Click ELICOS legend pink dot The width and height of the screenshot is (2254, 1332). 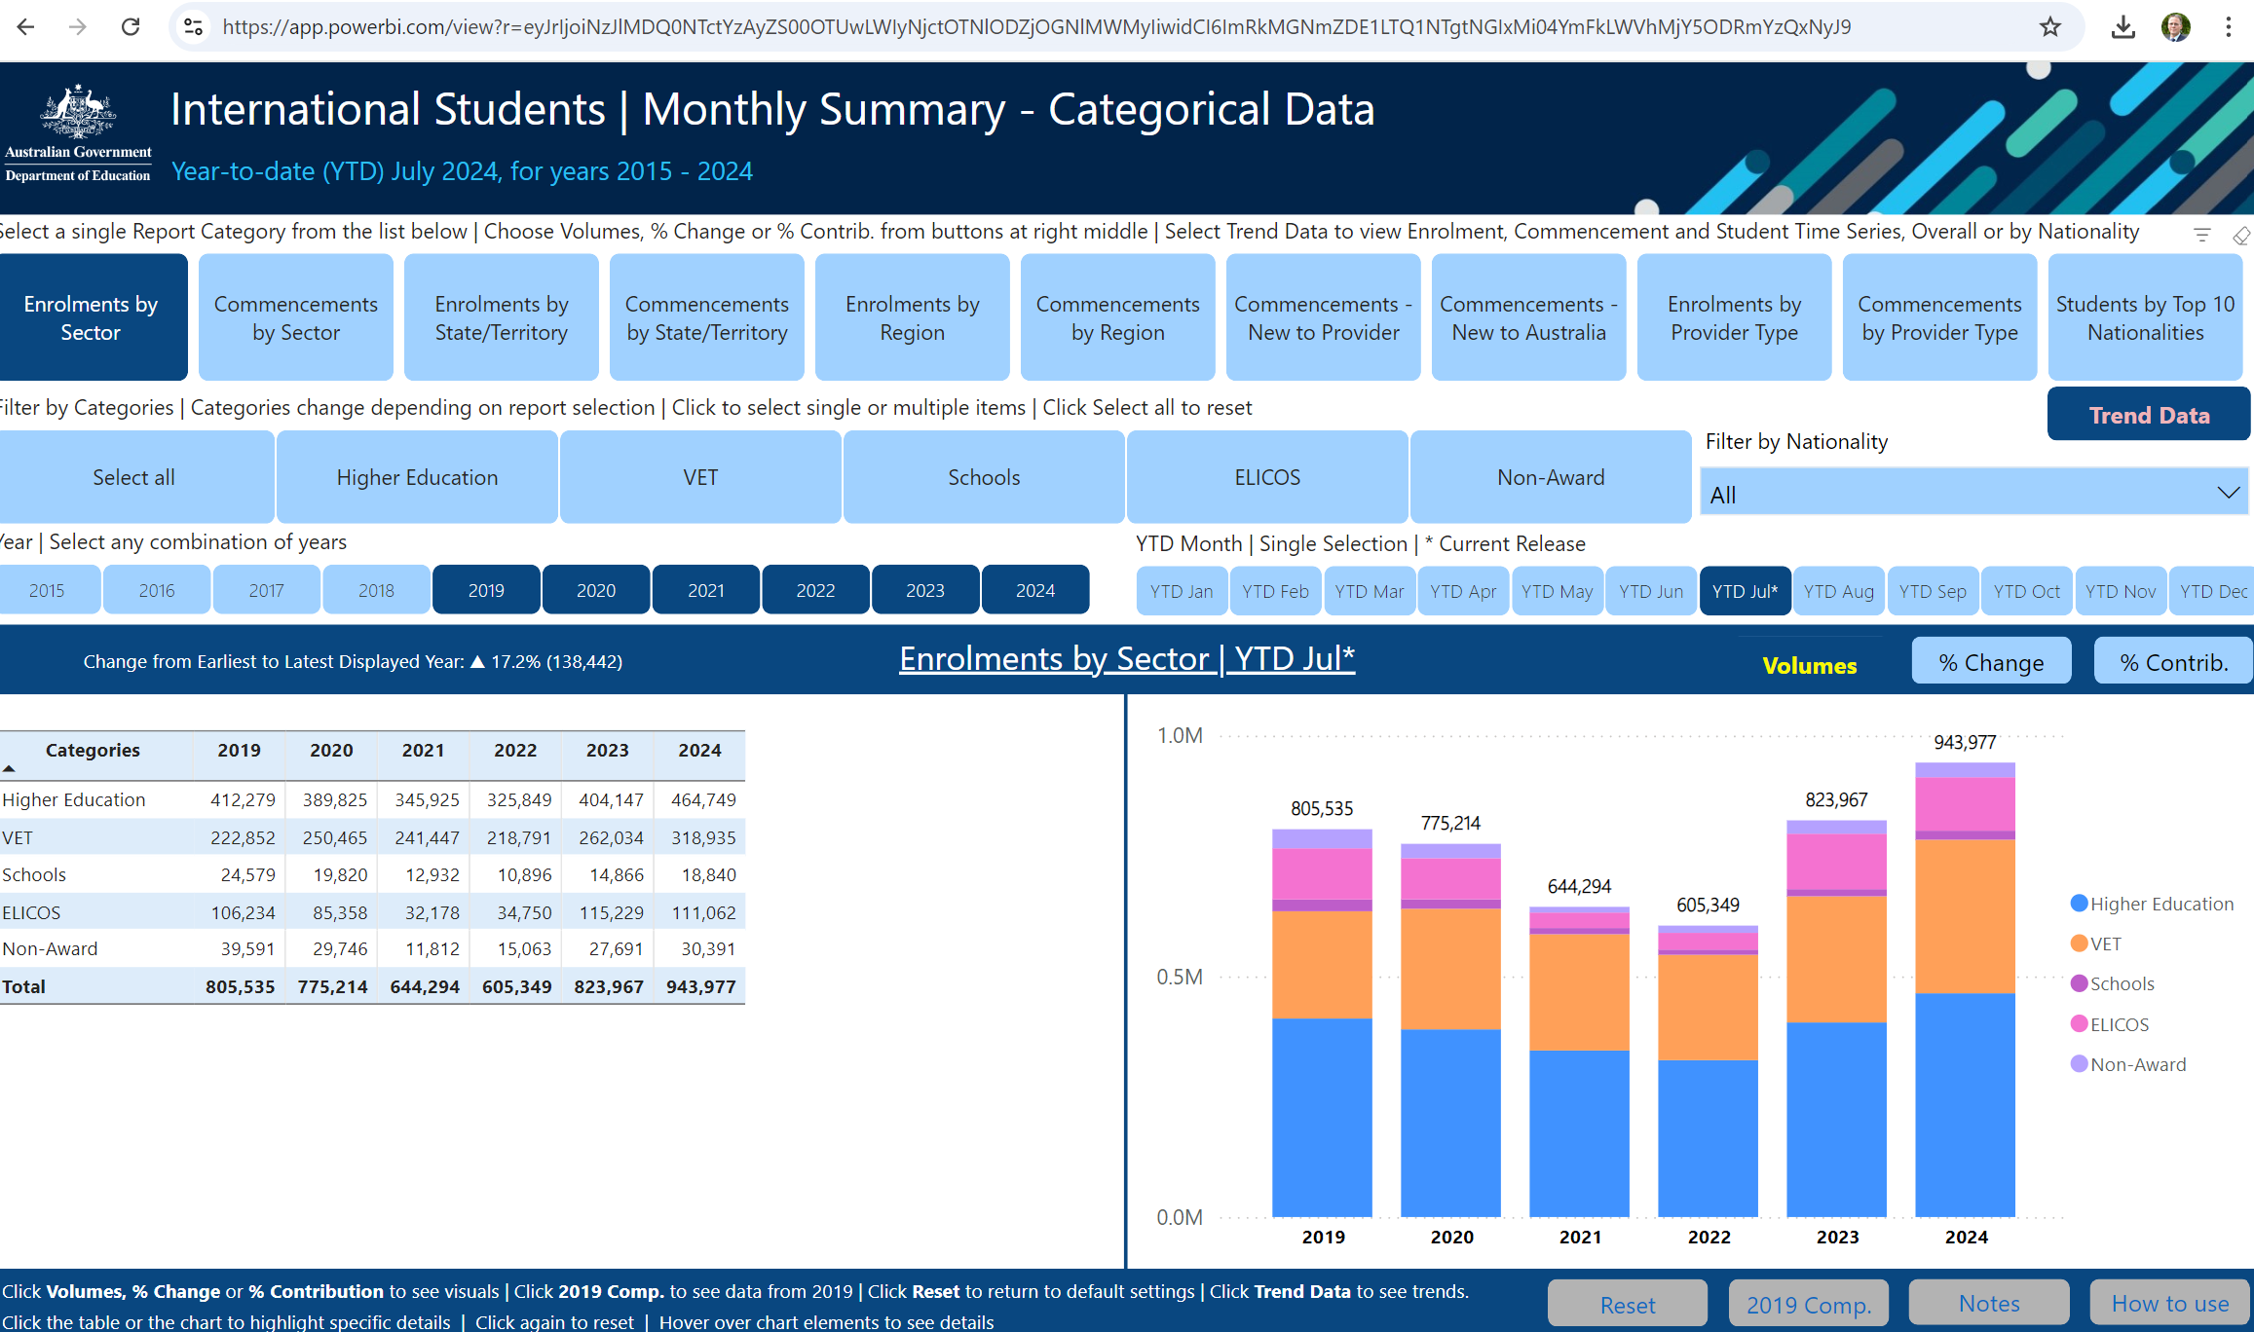pos(2079,1023)
